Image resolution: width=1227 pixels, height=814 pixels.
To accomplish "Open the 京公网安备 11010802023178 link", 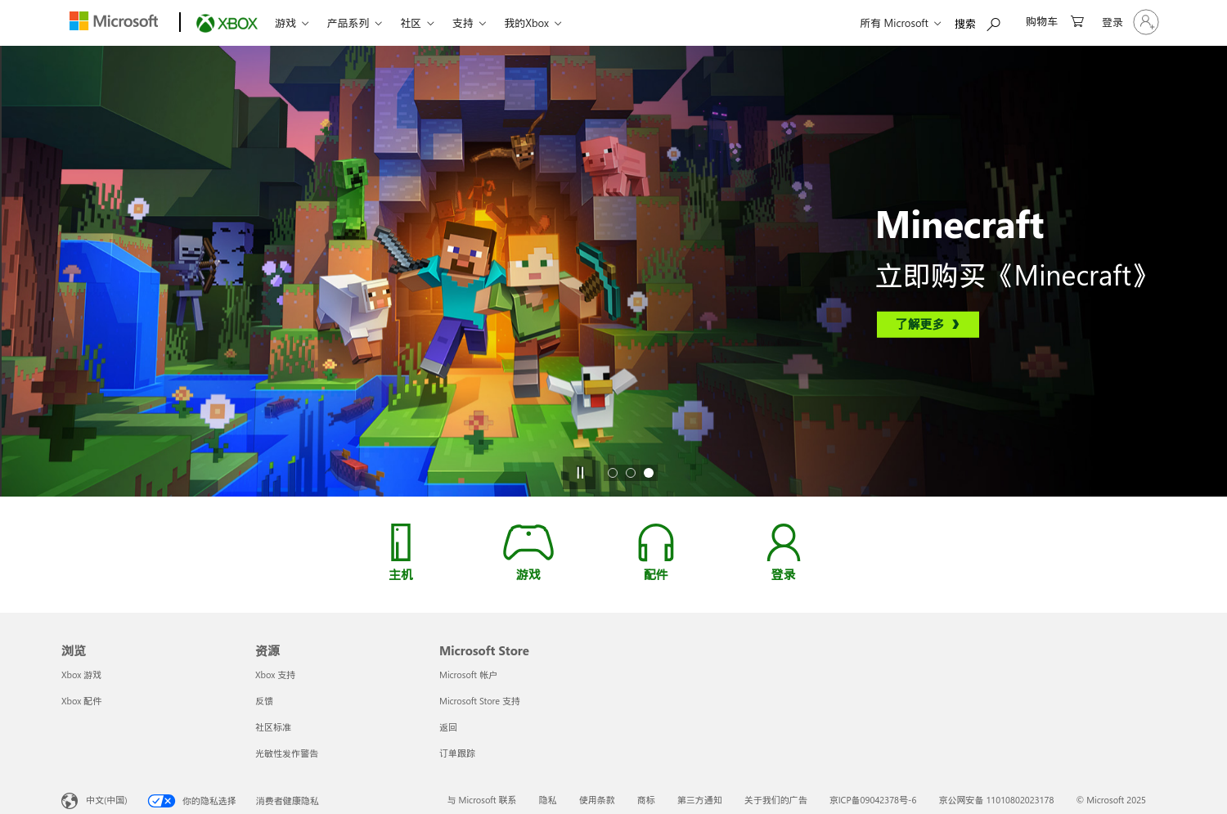I will tap(996, 800).
